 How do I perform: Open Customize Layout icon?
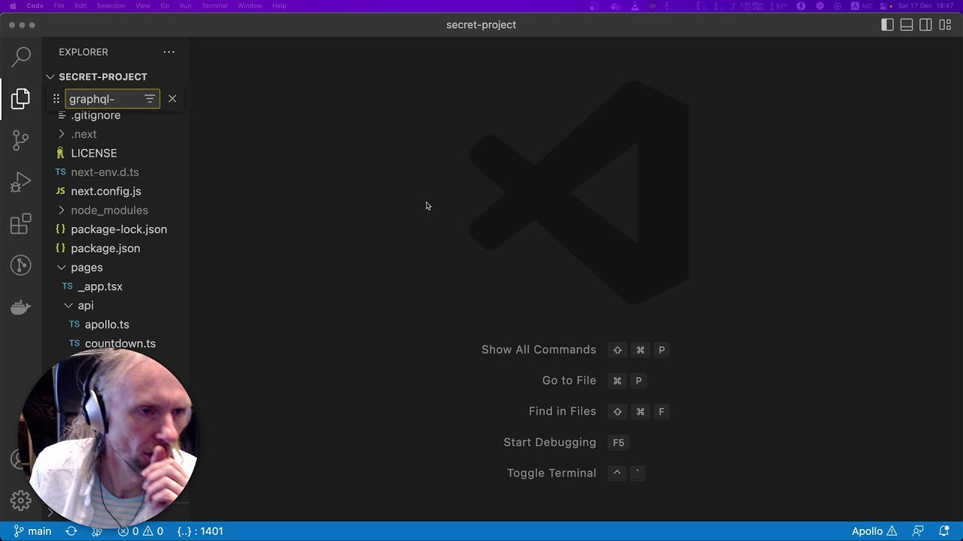pos(945,25)
